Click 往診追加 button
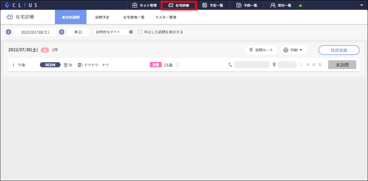 [x=339, y=50]
